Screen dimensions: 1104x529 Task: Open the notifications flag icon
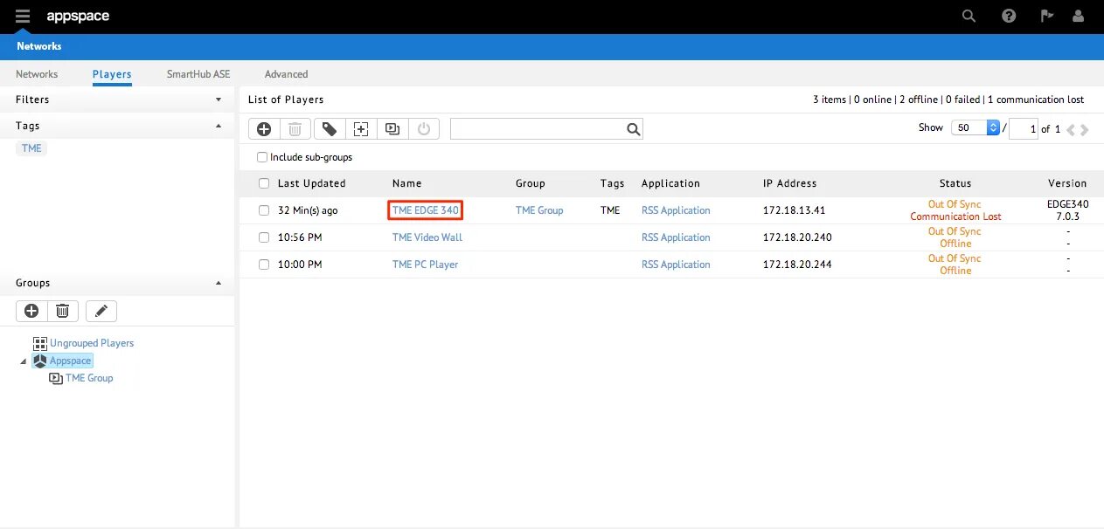[1046, 16]
